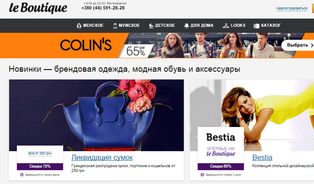Screen dimensions: 314x184
Task: Click the blue handbag promo image
Action: pyautogui.click(x=96, y=115)
